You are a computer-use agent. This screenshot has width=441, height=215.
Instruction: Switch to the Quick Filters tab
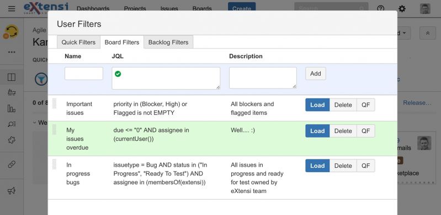[78, 42]
